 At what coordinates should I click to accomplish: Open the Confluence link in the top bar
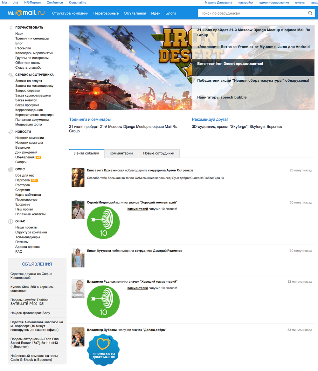point(55,3)
